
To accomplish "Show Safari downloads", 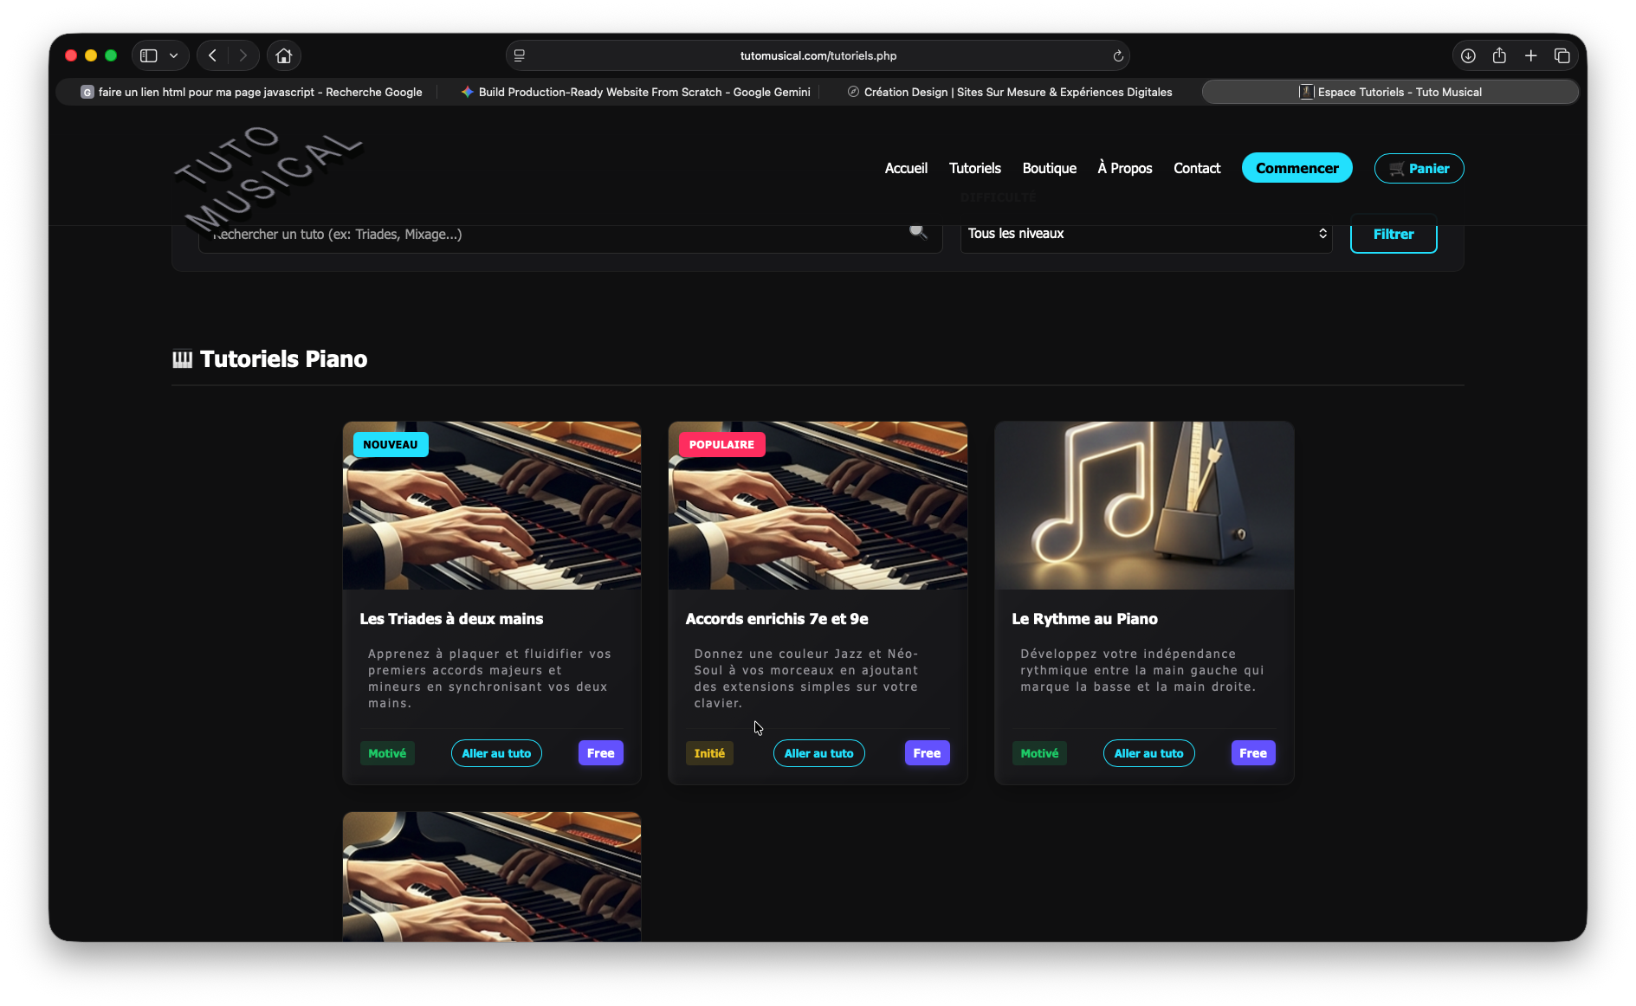I will click(x=1468, y=55).
